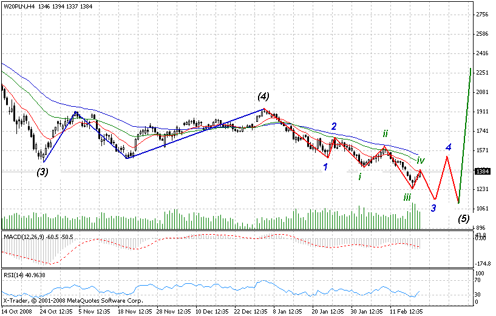Click the 10 Dec 12:35 date label
This screenshot has width=496, height=316.
[212, 312]
